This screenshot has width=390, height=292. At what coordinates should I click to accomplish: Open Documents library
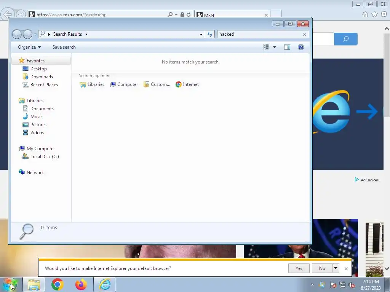coord(42,108)
